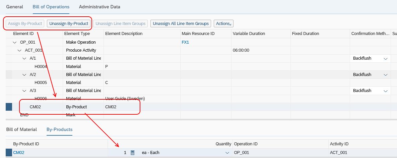Select the A/2 row selector
397x158 pixels.
(x=9, y=75)
